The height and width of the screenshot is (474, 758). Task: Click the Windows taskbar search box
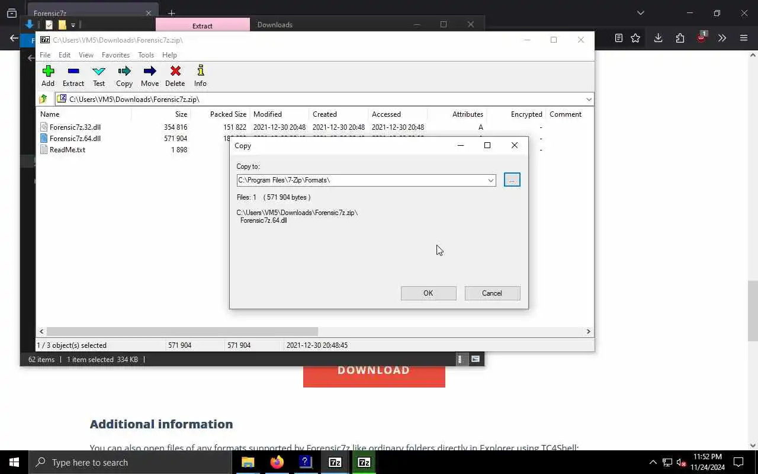click(130, 462)
